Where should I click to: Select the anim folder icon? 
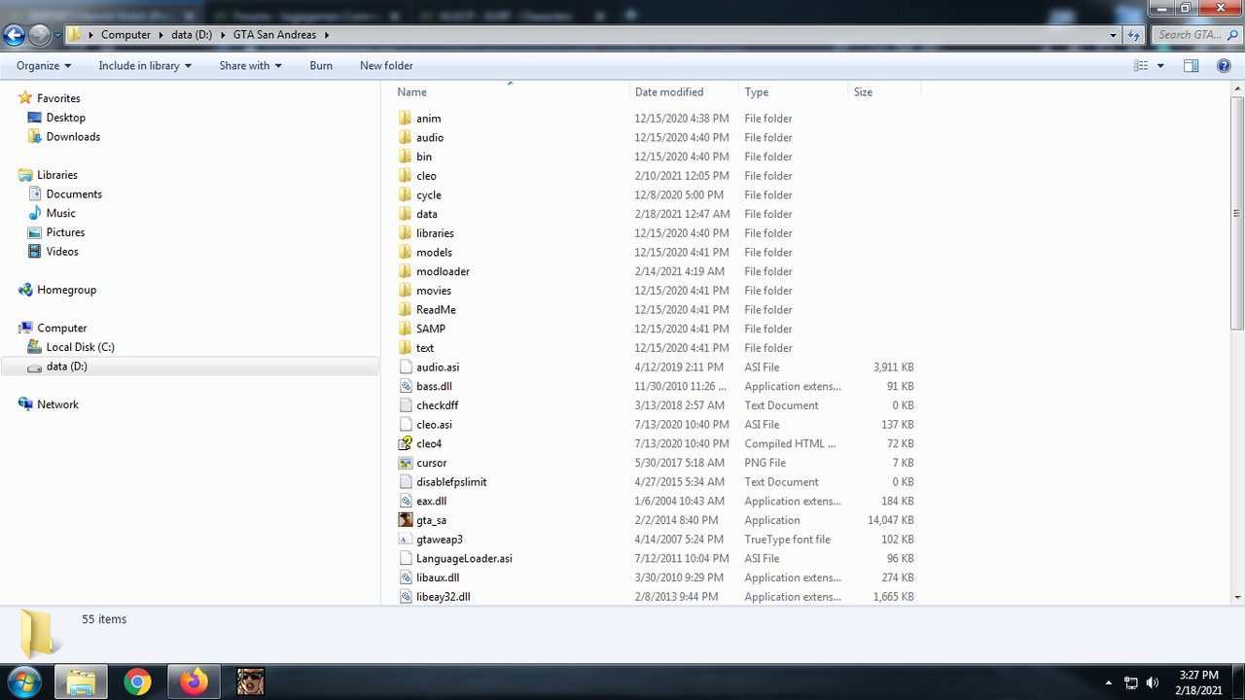click(x=406, y=119)
